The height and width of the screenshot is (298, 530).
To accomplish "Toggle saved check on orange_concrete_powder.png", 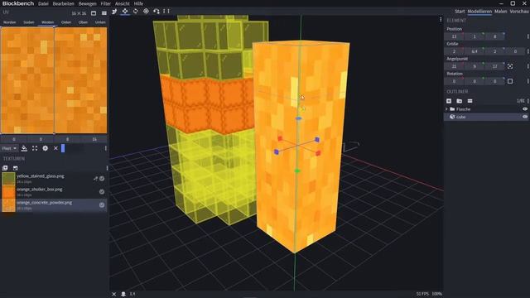I will click(x=102, y=204).
